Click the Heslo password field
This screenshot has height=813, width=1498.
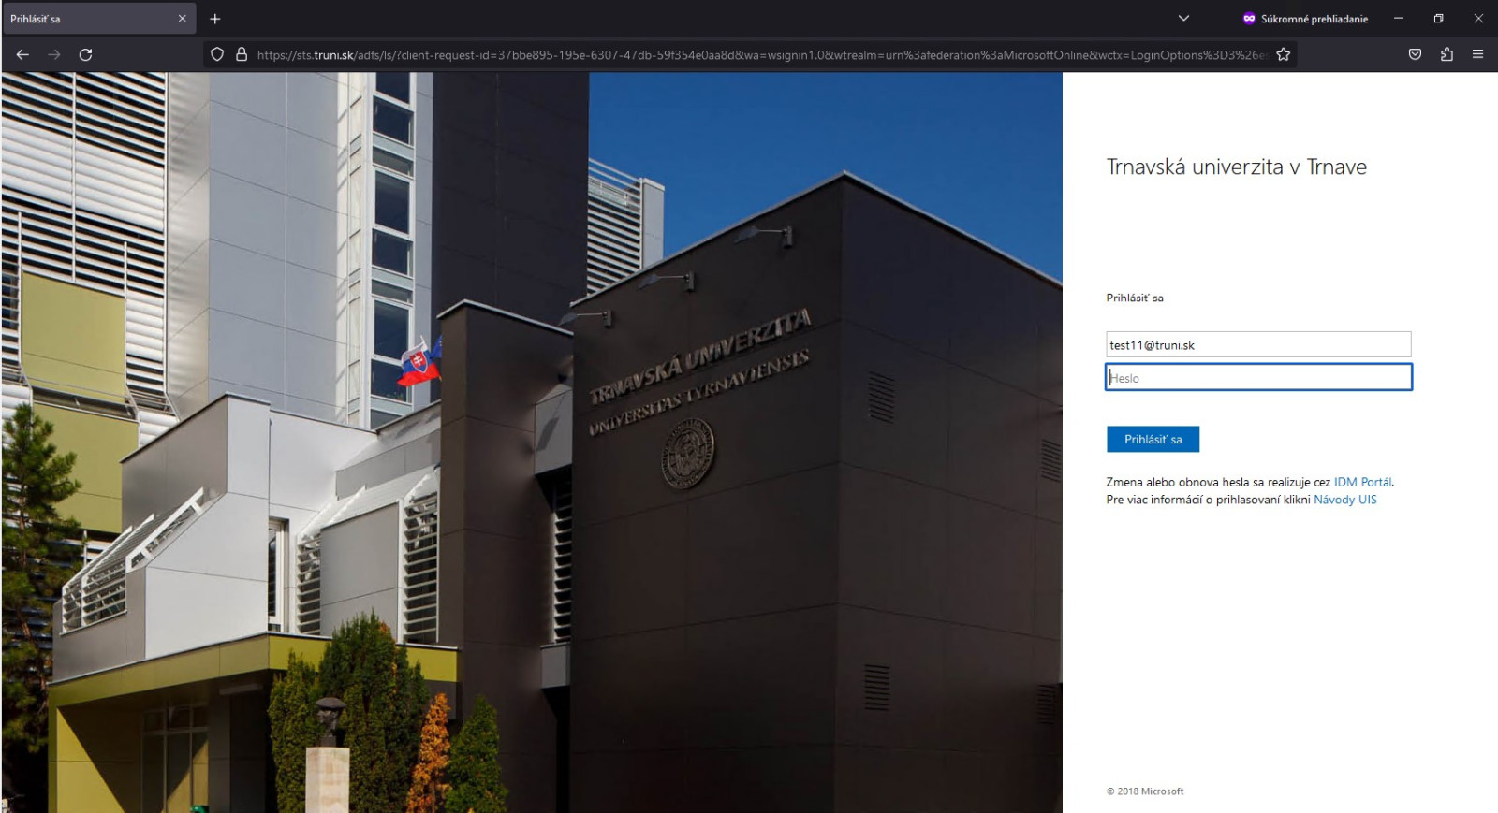[1258, 377]
